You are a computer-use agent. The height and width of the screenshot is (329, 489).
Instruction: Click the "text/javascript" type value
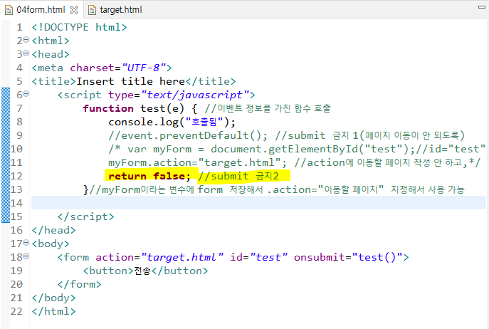coord(195,95)
